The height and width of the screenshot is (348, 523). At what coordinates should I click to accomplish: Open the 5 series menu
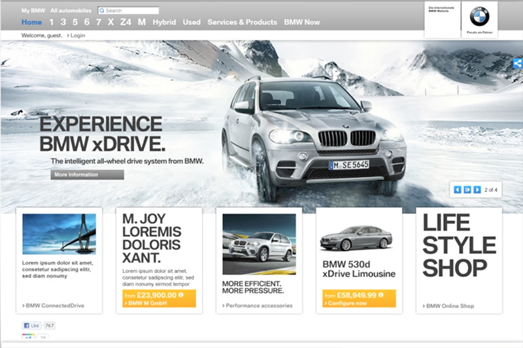75,22
